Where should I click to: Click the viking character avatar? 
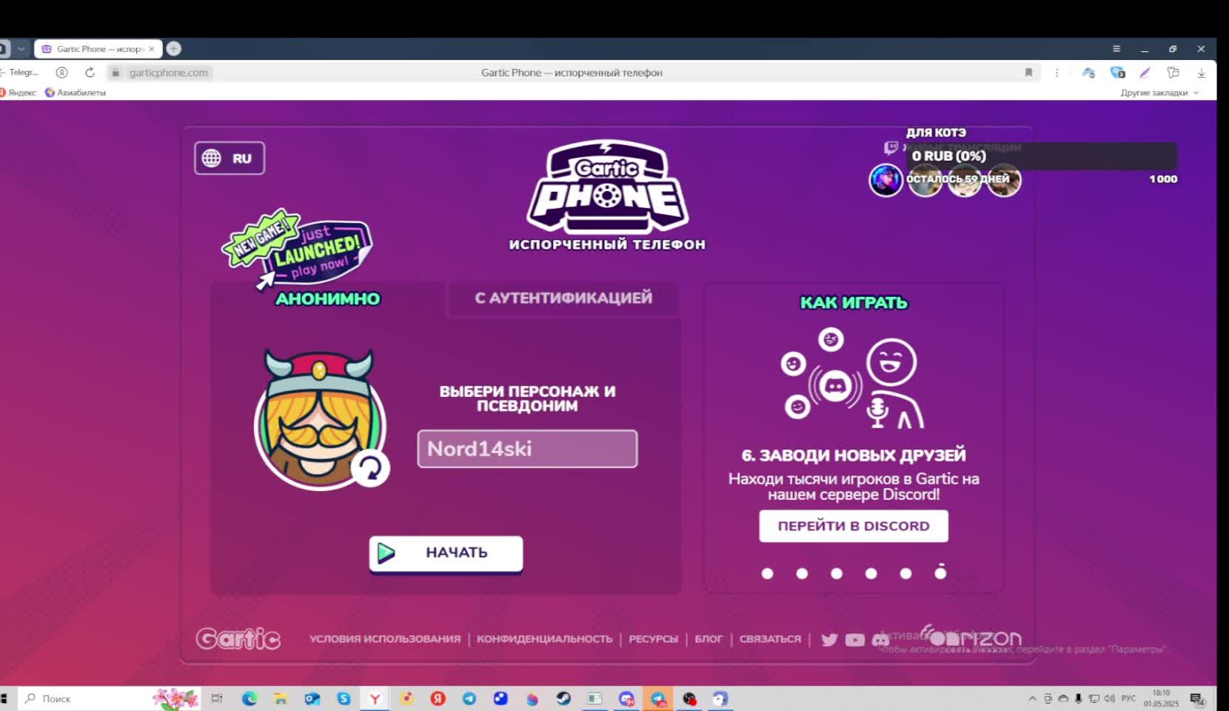coord(320,420)
